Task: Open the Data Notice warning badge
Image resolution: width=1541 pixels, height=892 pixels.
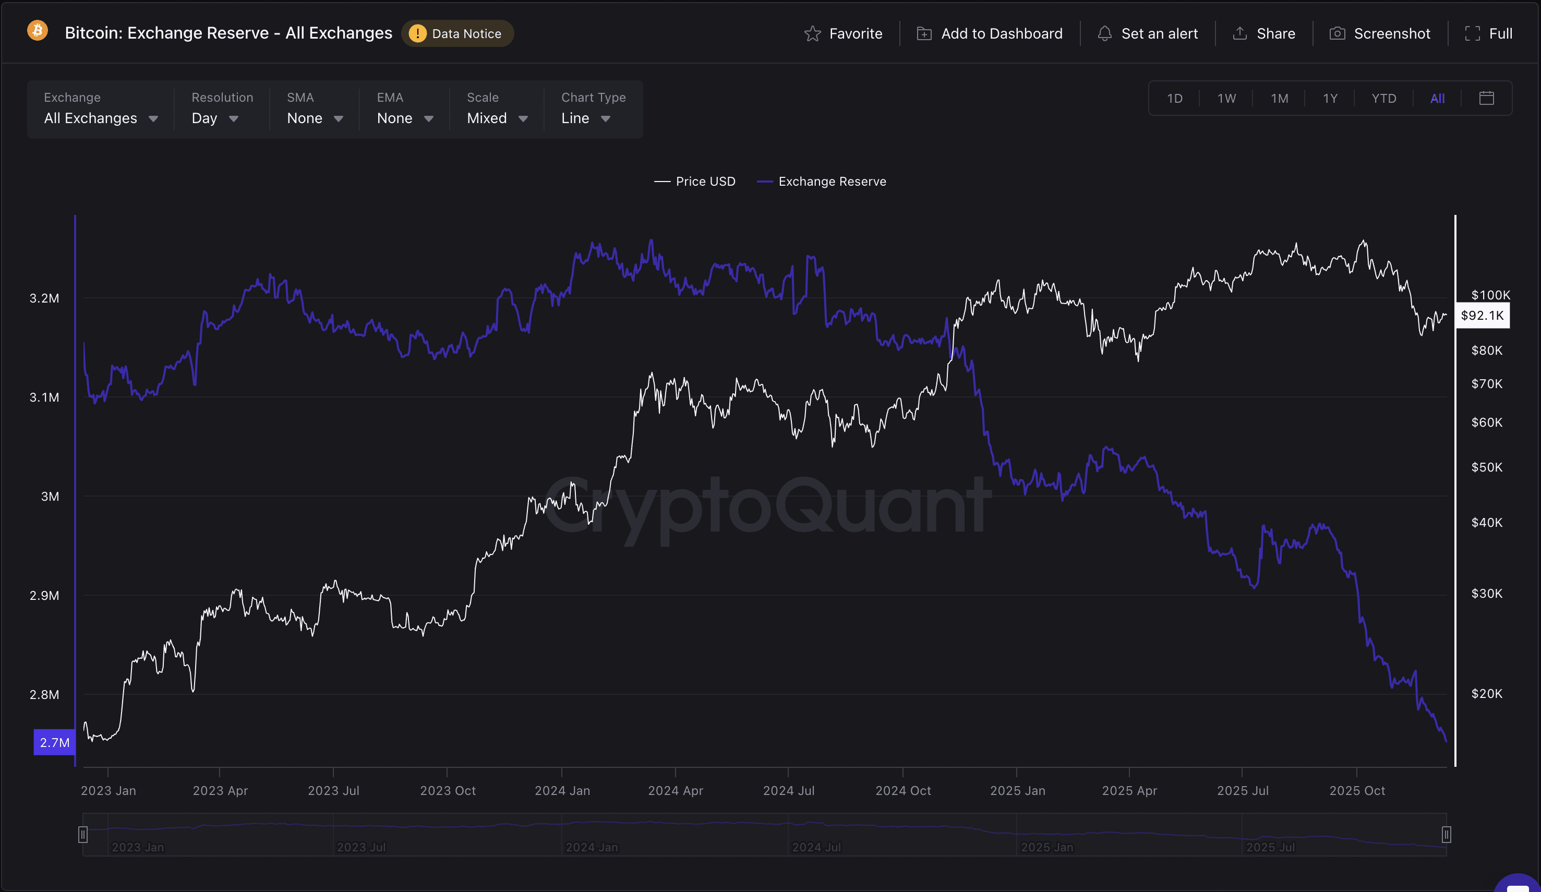Action: [x=458, y=33]
